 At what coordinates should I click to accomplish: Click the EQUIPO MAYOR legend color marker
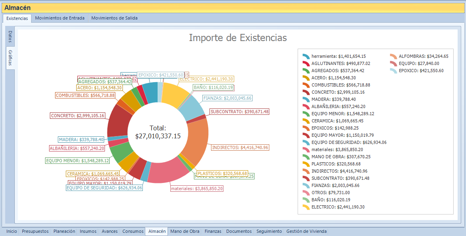[x=306, y=135]
